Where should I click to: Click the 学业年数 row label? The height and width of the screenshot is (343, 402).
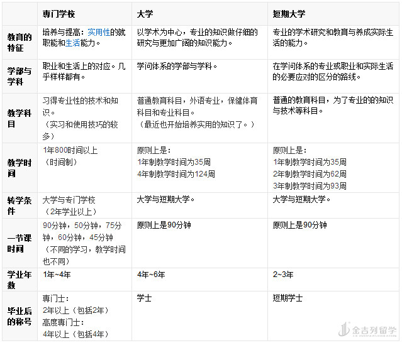(x=19, y=280)
